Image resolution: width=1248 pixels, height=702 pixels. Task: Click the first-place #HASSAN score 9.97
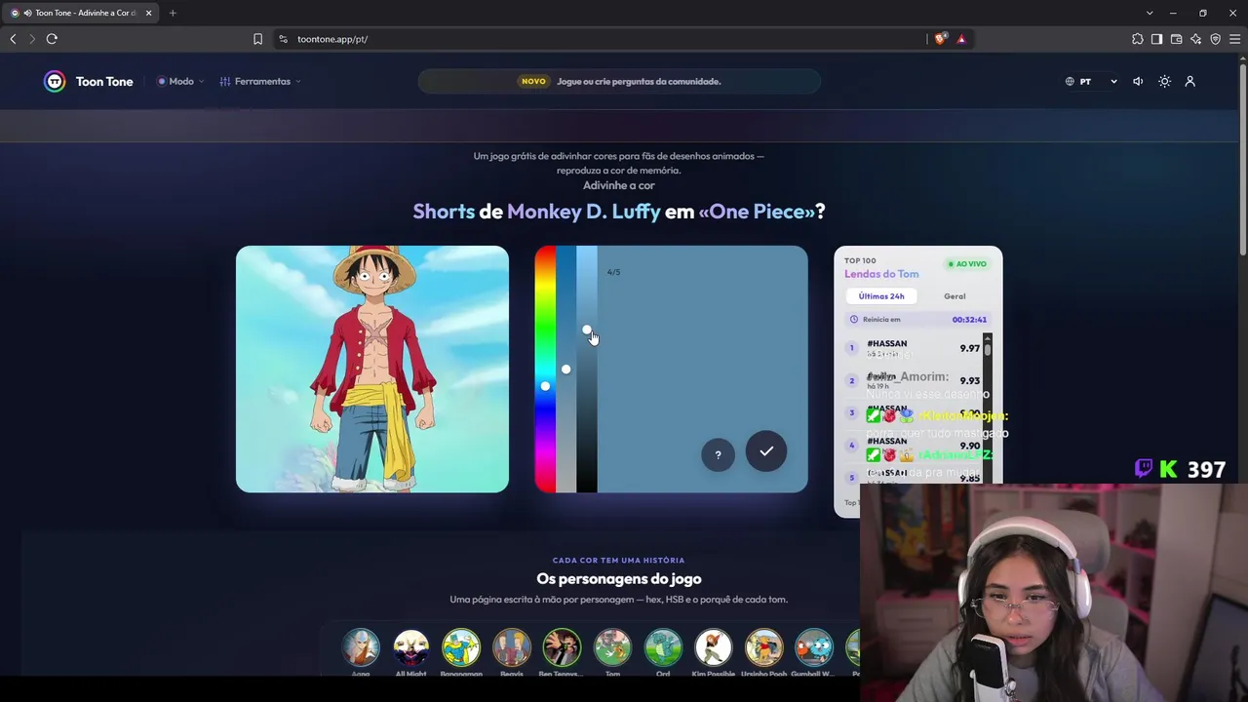(x=970, y=348)
